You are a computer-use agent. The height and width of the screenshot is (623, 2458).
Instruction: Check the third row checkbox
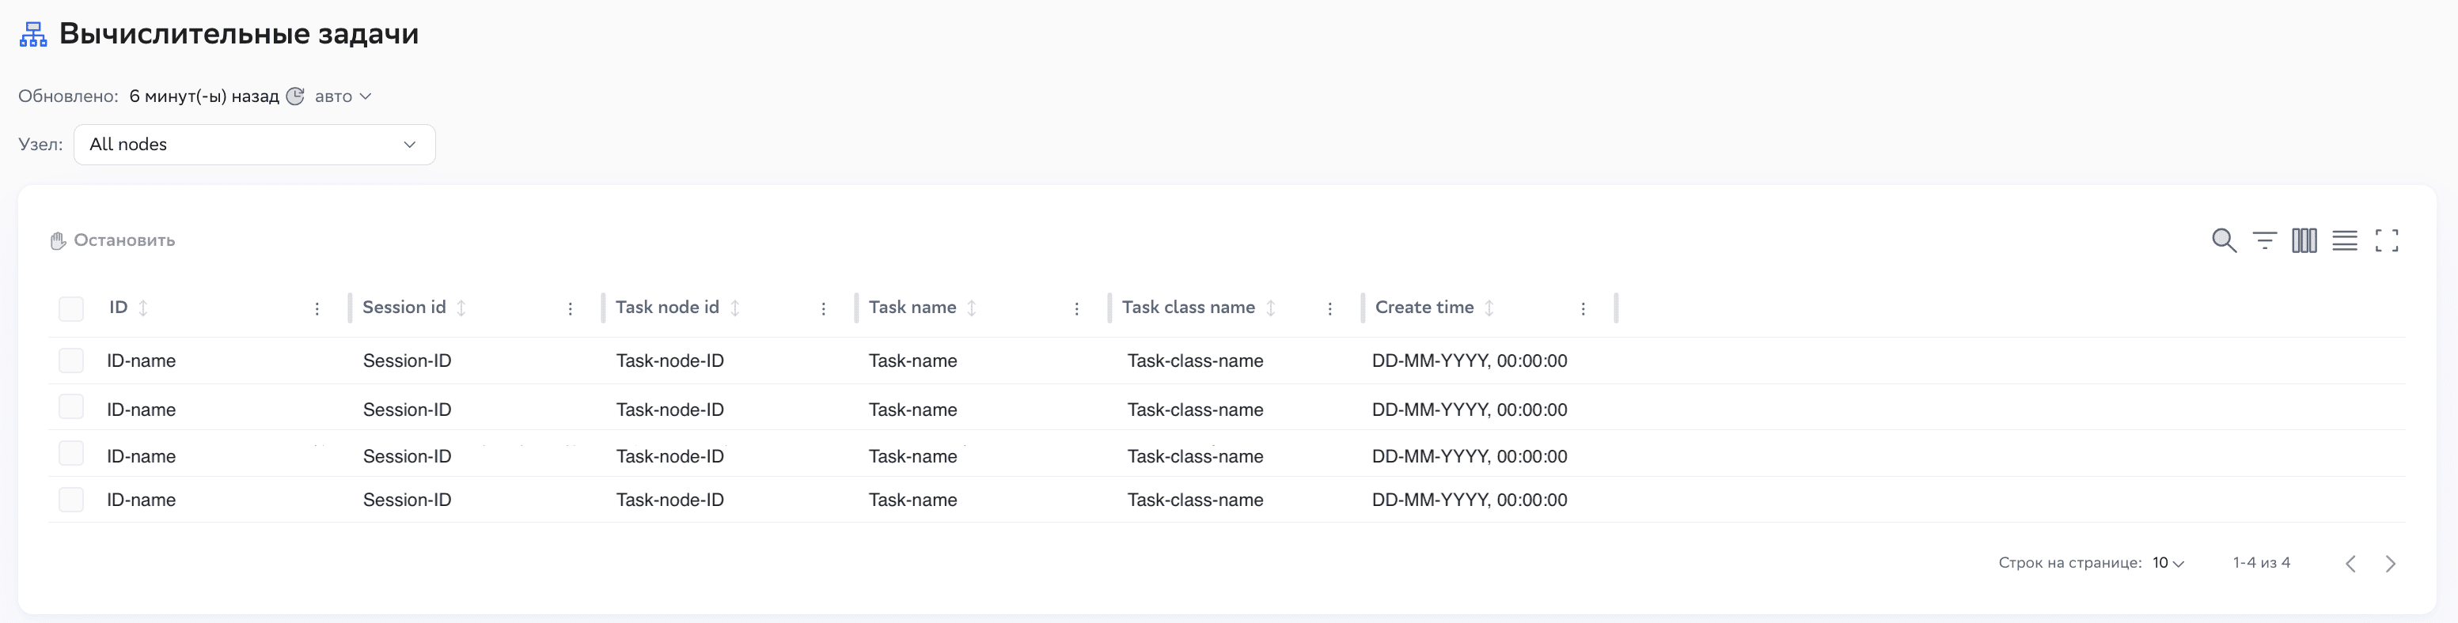[71, 452]
